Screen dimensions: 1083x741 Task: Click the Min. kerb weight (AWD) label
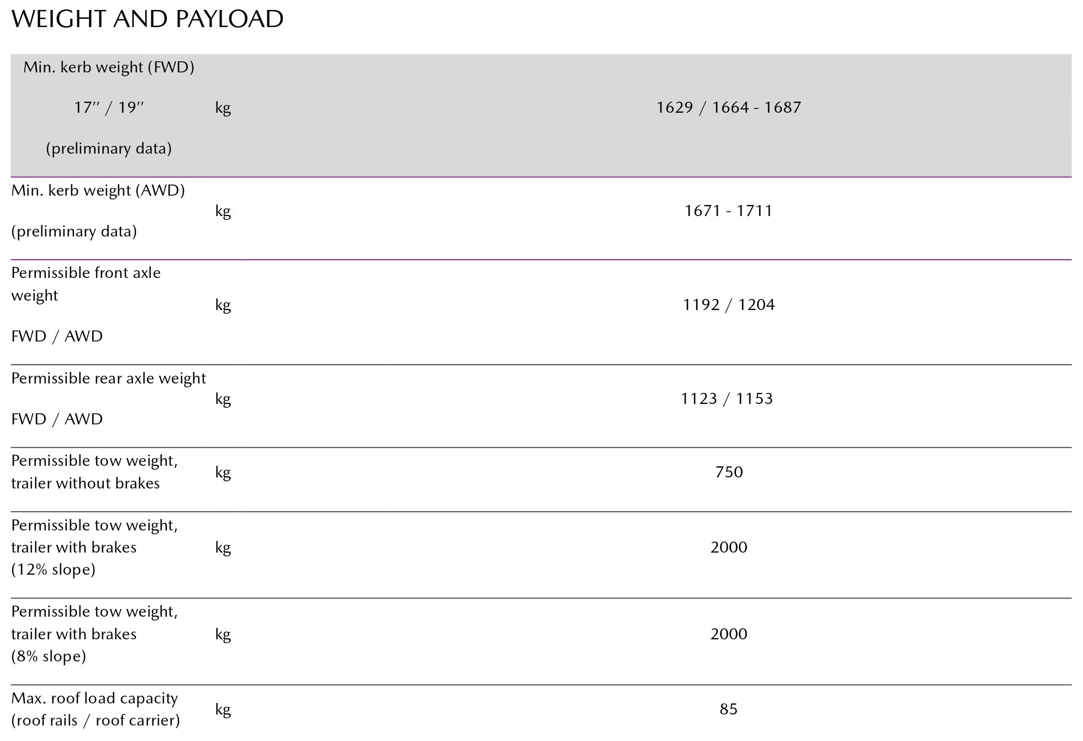98,191
